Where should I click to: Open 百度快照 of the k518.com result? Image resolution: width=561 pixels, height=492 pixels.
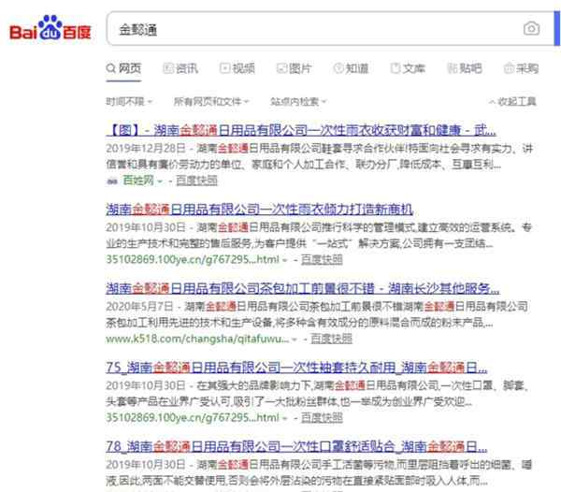coord(331,339)
